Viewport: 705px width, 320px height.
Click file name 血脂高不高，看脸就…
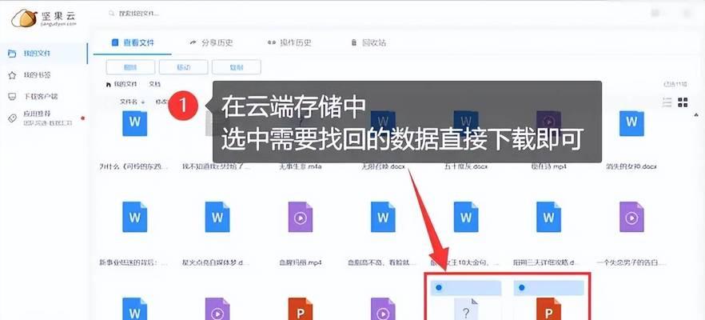tap(383, 262)
